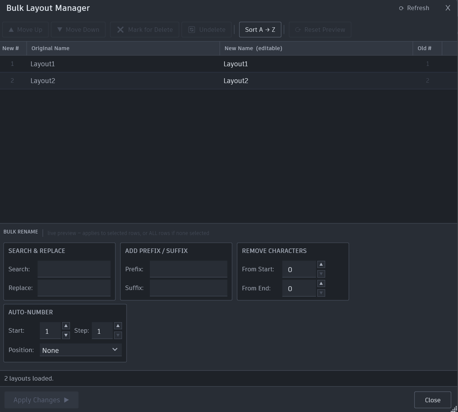The width and height of the screenshot is (458, 412).
Task: Increase the From End value
Action: click(321, 284)
